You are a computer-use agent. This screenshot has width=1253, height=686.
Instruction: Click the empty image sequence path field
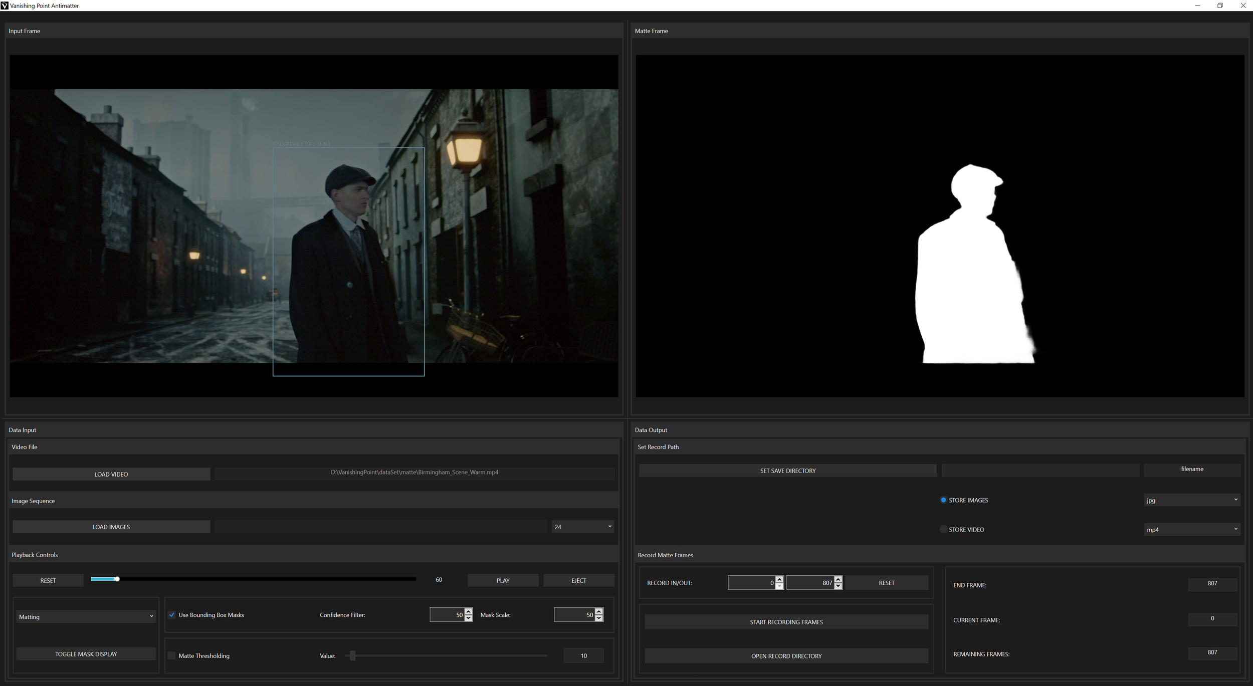[381, 527]
